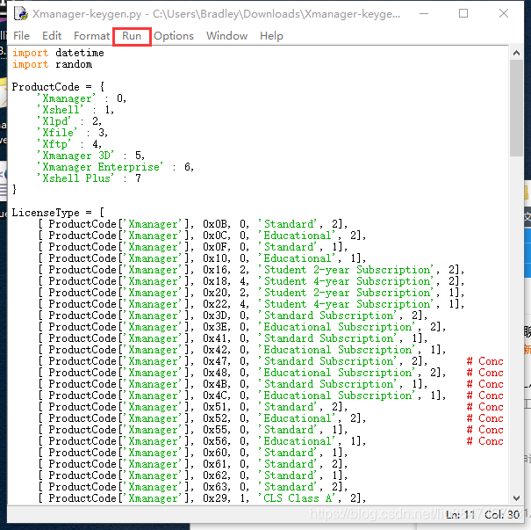Click the 'Xshell Plus' : 7 entry

[89, 178]
